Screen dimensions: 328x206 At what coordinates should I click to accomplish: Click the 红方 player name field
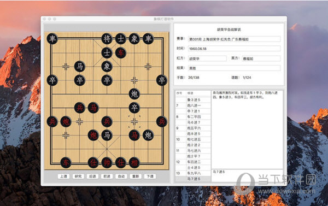pyautogui.click(x=207, y=58)
